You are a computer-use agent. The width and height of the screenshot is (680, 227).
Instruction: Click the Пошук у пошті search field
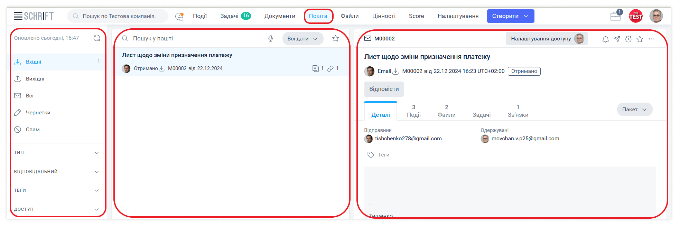[x=197, y=38]
